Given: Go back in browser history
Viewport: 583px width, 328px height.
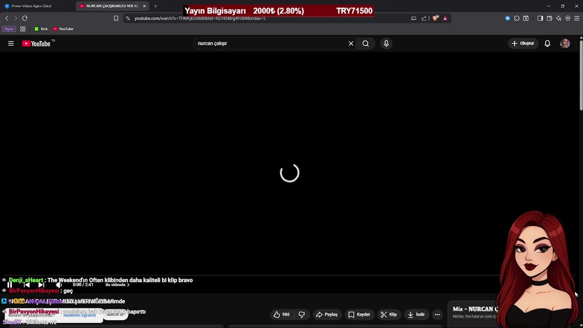Looking at the screenshot, I should coord(6,18).
